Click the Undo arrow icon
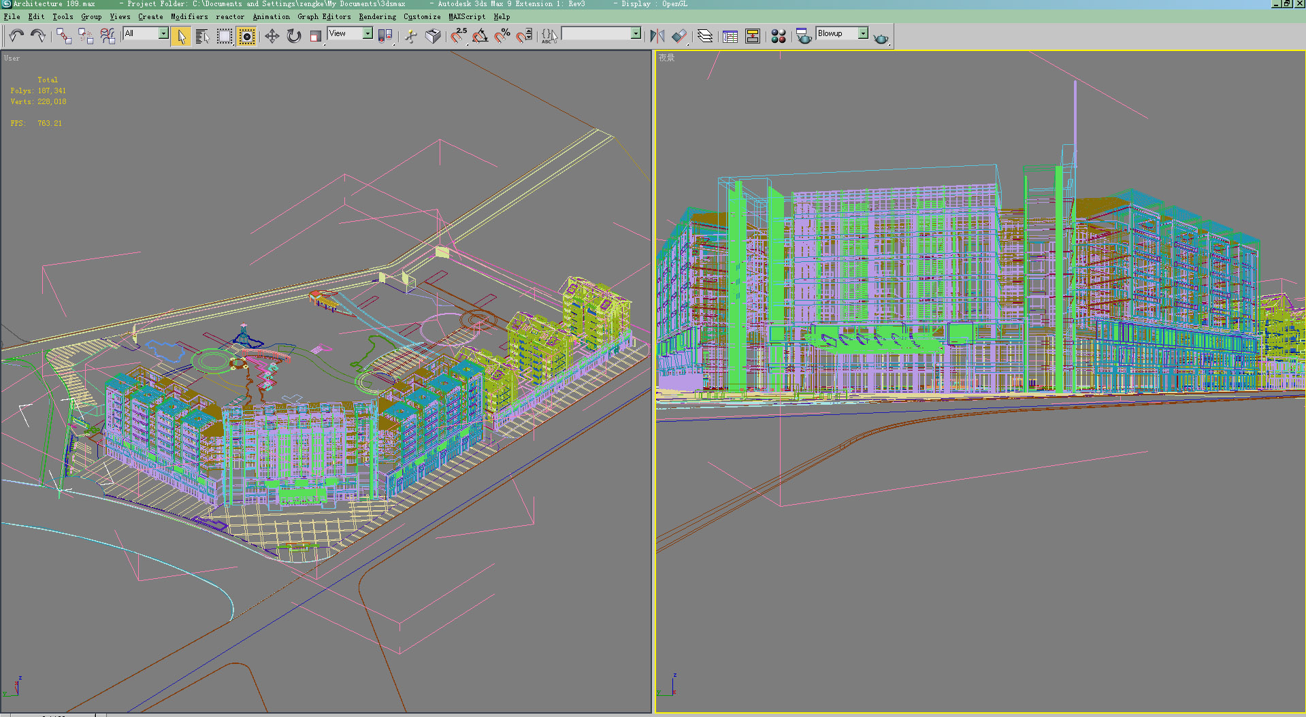This screenshot has width=1306, height=717. 16,35
